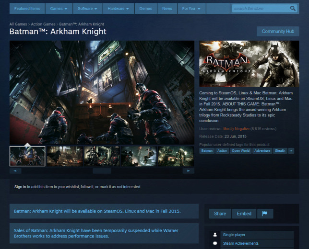This screenshot has height=249, width=309.
Task: Go to the Demos section
Action: (x=146, y=9)
